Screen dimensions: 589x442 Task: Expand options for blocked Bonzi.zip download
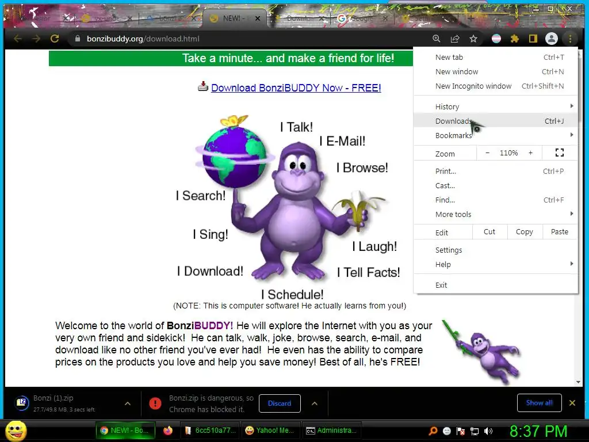click(315, 403)
